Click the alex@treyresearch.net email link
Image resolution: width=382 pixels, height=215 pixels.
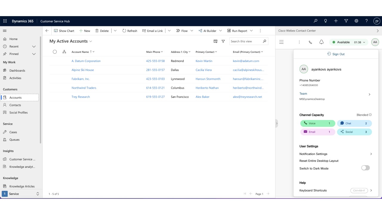click(x=247, y=97)
